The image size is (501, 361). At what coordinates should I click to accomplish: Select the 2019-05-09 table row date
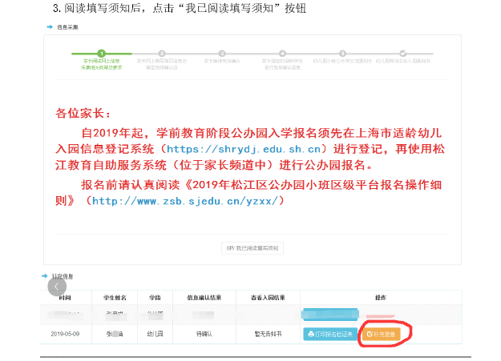67,333
